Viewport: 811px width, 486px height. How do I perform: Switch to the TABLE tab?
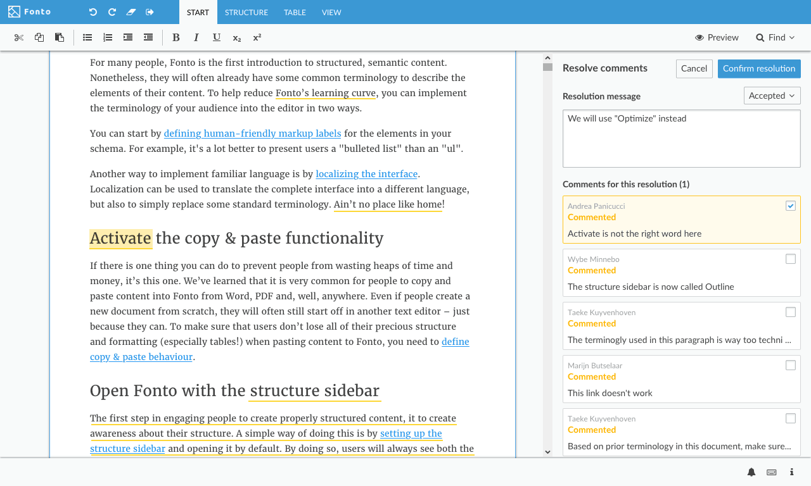click(x=295, y=12)
